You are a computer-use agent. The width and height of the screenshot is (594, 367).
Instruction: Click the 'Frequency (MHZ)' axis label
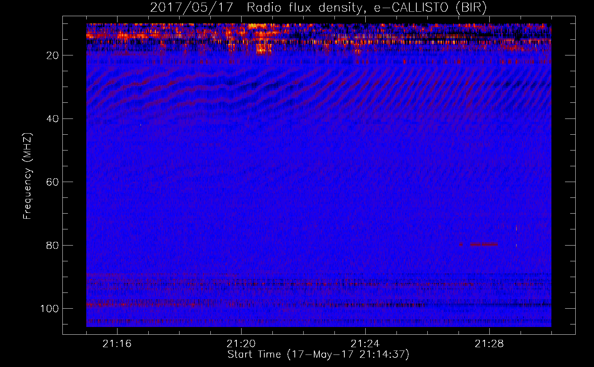coord(28,176)
